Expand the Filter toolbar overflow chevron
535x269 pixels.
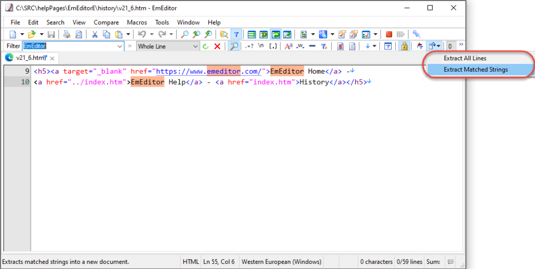[x=461, y=45]
